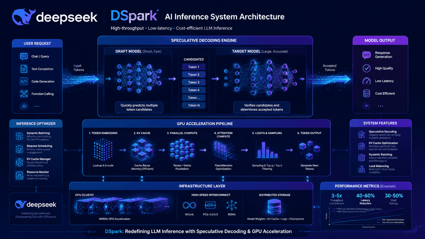This screenshot has height=239, width=425.
Task: Select the Cost Efficient database icon
Action: (x=366, y=93)
